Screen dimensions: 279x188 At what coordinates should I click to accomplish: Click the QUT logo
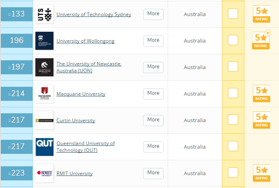[44, 147]
